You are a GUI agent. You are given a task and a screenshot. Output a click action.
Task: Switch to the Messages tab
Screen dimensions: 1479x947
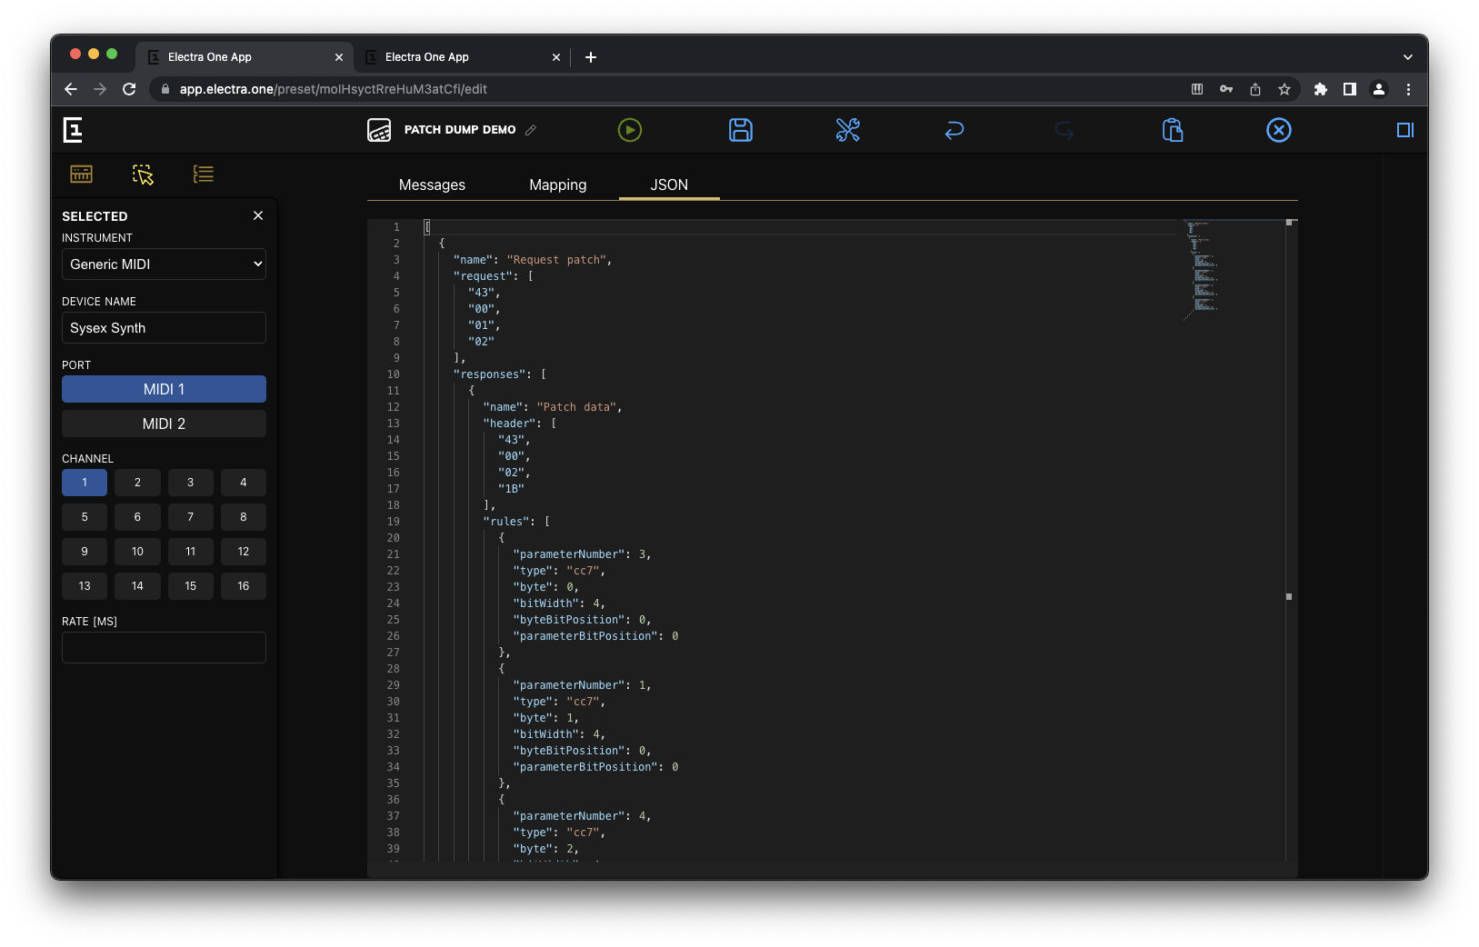point(431,184)
